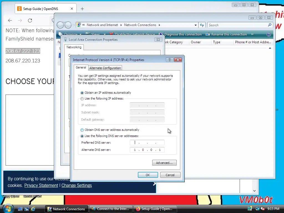Viewport: 284px width, 213px height.
Task: Click Network Connections breadcrumb
Action: (x=140, y=25)
